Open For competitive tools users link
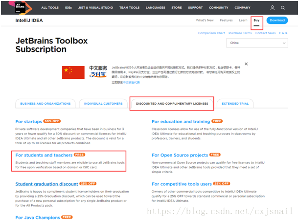 (x=182, y=184)
